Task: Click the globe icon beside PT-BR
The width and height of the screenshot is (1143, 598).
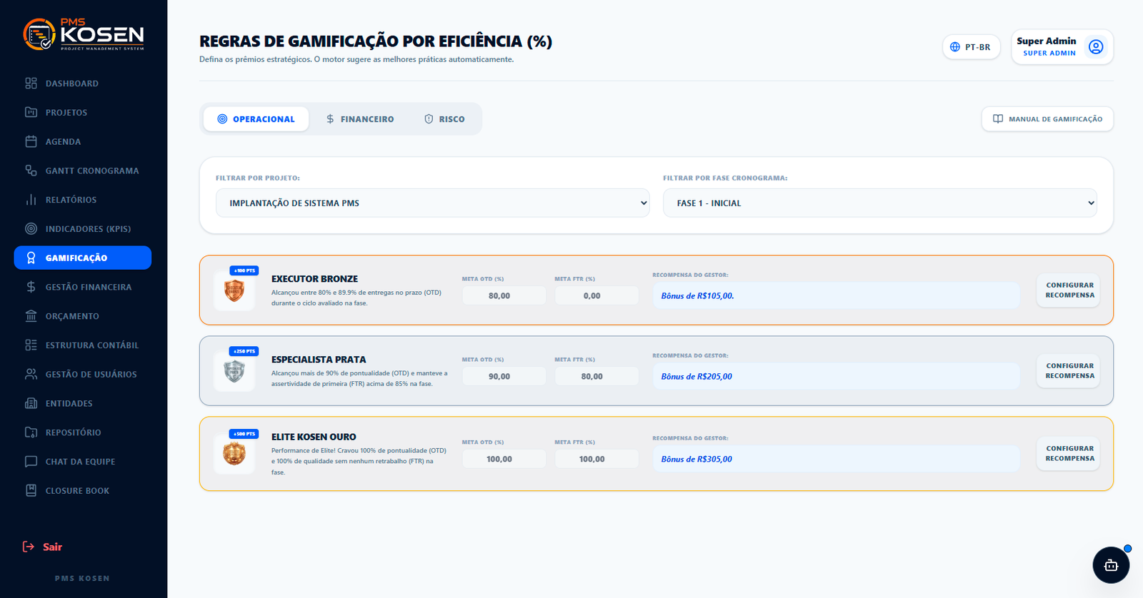Action: click(x=955, y=47)
